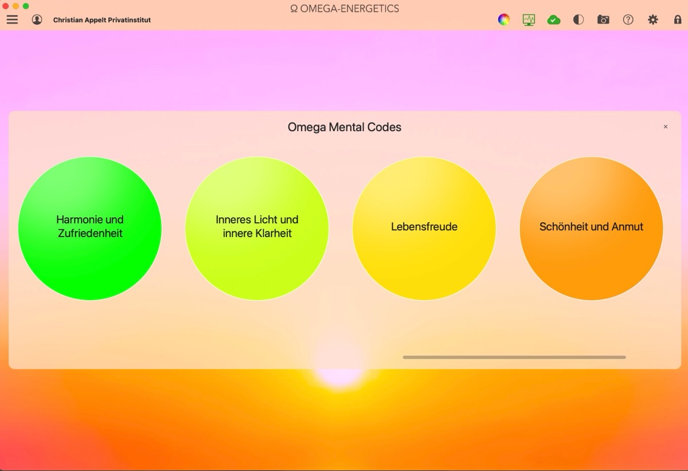This screenshot has width=688, height=471.
Task: Open the hamburger menu
Action: 12,19
